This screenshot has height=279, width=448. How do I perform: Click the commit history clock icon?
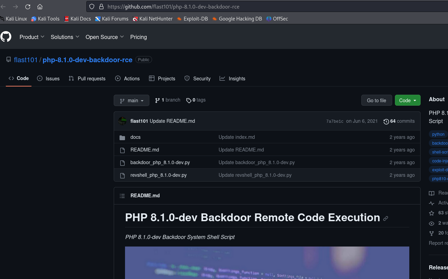386,121
